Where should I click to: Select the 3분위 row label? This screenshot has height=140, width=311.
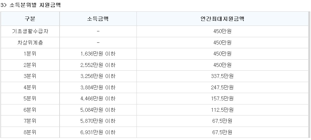[30, 76]
